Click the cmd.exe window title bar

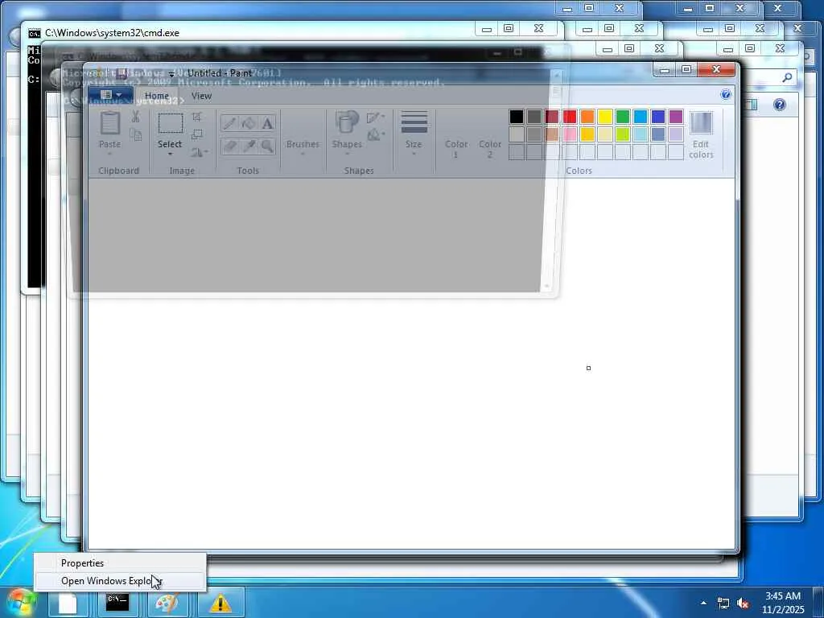coord(252,32)
